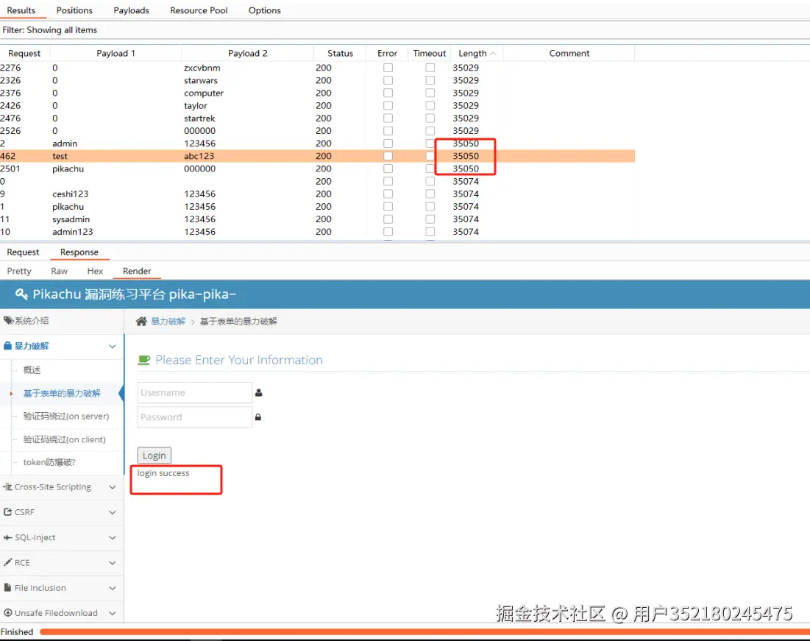Image resolution: width=810 pixels, height=641 pixels.
Task: Switch to the Positions tab
Action: [x=74, y=10]
